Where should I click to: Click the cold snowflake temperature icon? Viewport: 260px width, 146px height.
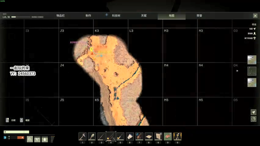click(x=5, y=138)
